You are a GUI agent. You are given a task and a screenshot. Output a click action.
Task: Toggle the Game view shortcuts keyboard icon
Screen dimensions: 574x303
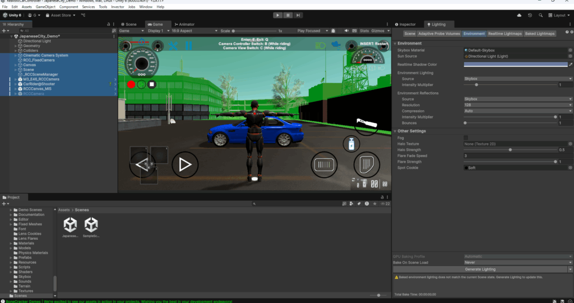click(x=354, y=31)
